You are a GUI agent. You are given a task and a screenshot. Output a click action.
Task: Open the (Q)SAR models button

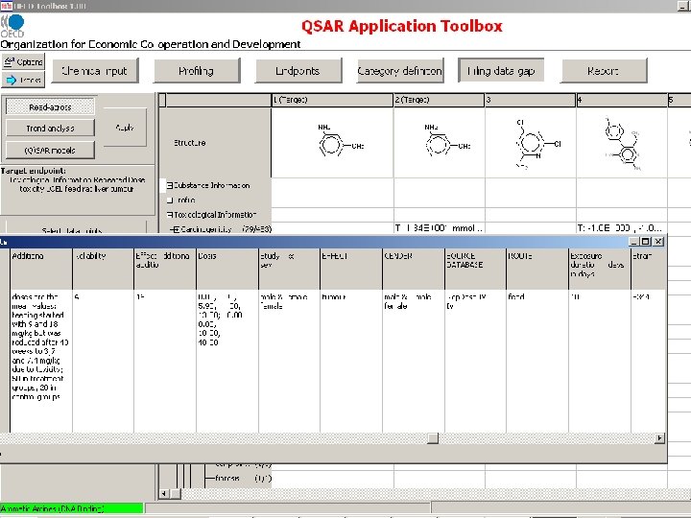tap(50, 150)
